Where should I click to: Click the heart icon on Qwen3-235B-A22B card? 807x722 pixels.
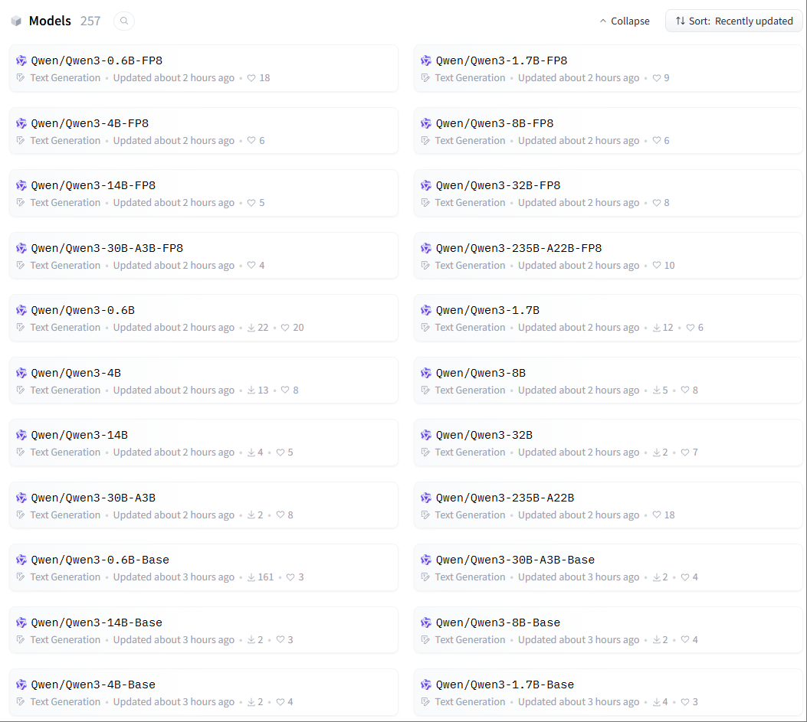coord(657,515)
